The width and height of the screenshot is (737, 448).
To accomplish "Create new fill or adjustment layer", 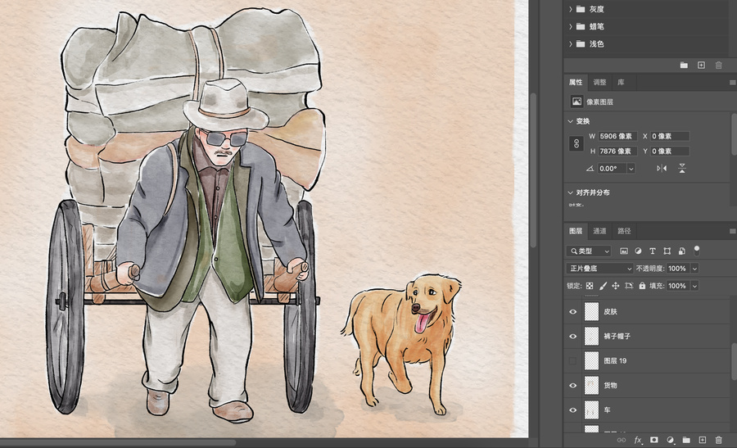I will 670,440.
